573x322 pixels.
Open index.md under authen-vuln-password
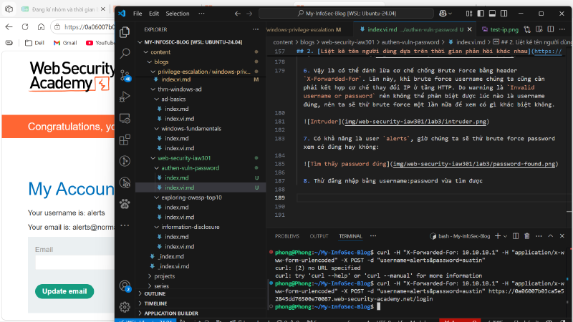tap(176, 177)
